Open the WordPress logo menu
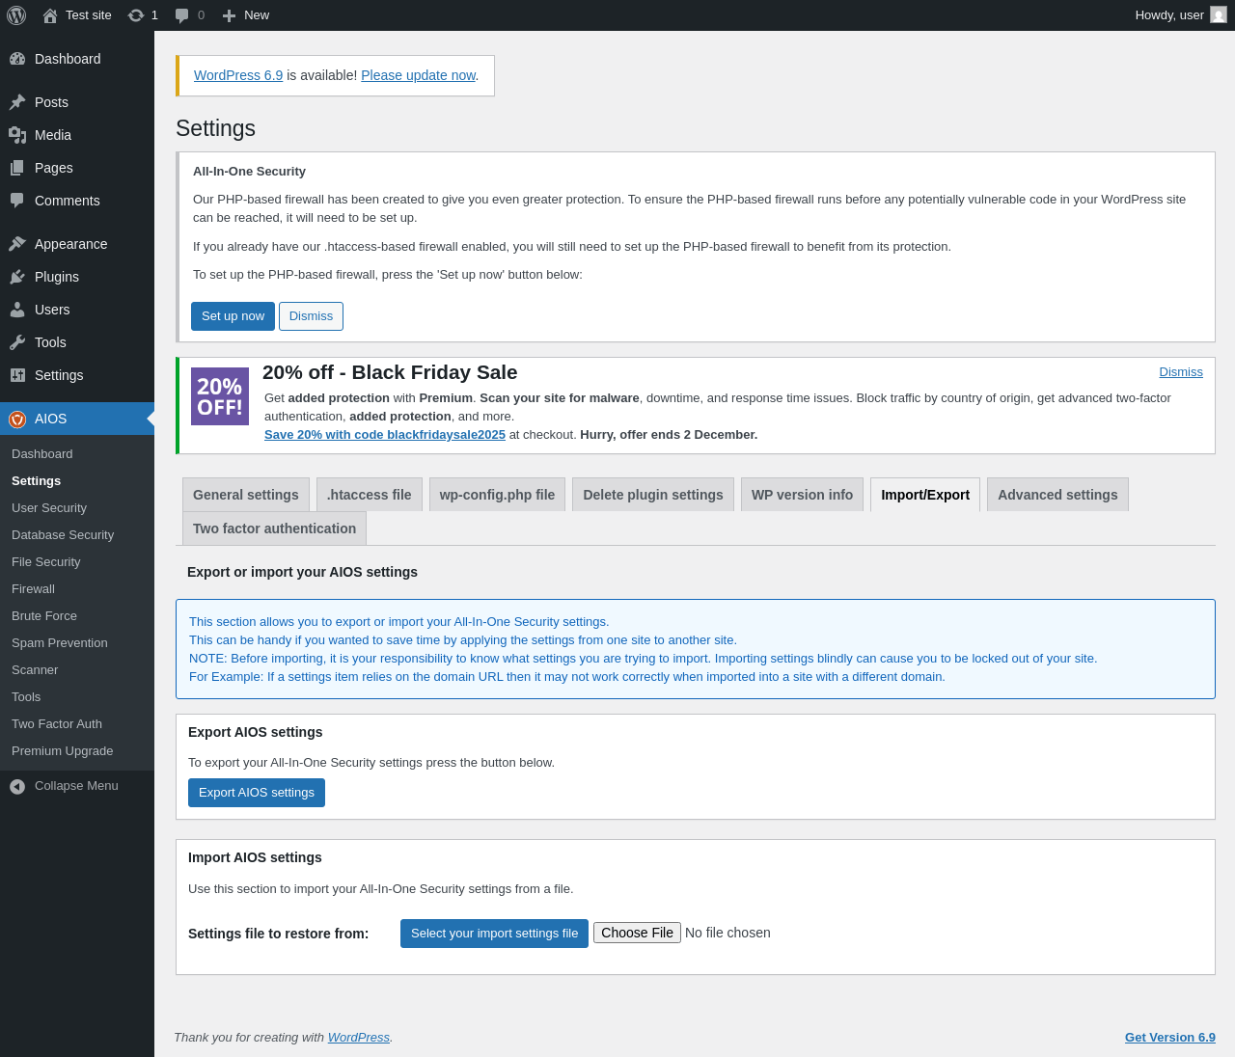 point(16,15)
